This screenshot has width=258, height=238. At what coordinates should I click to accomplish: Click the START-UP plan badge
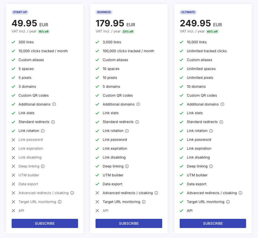pyautogui.click(x=20, y=12)
